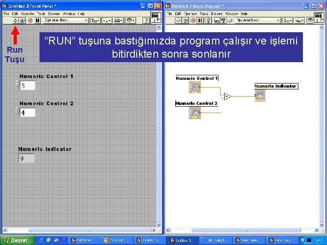Click the Numeric Control 1 value field
327x245 pixels.
click(x=28, y=86)
